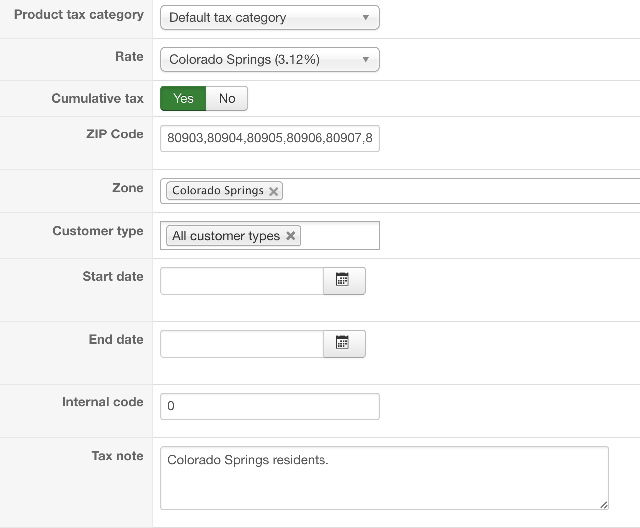Focus the End date text field
The image size is (640, 528).
[x=242, y=344]
